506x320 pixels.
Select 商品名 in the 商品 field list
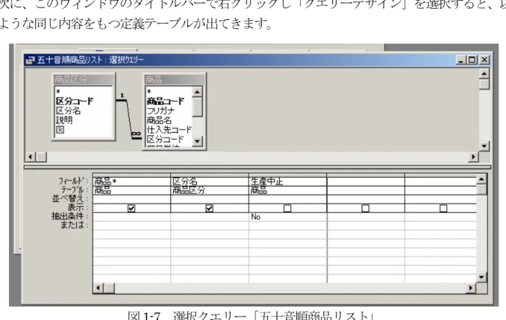click(x=159, y=120)
